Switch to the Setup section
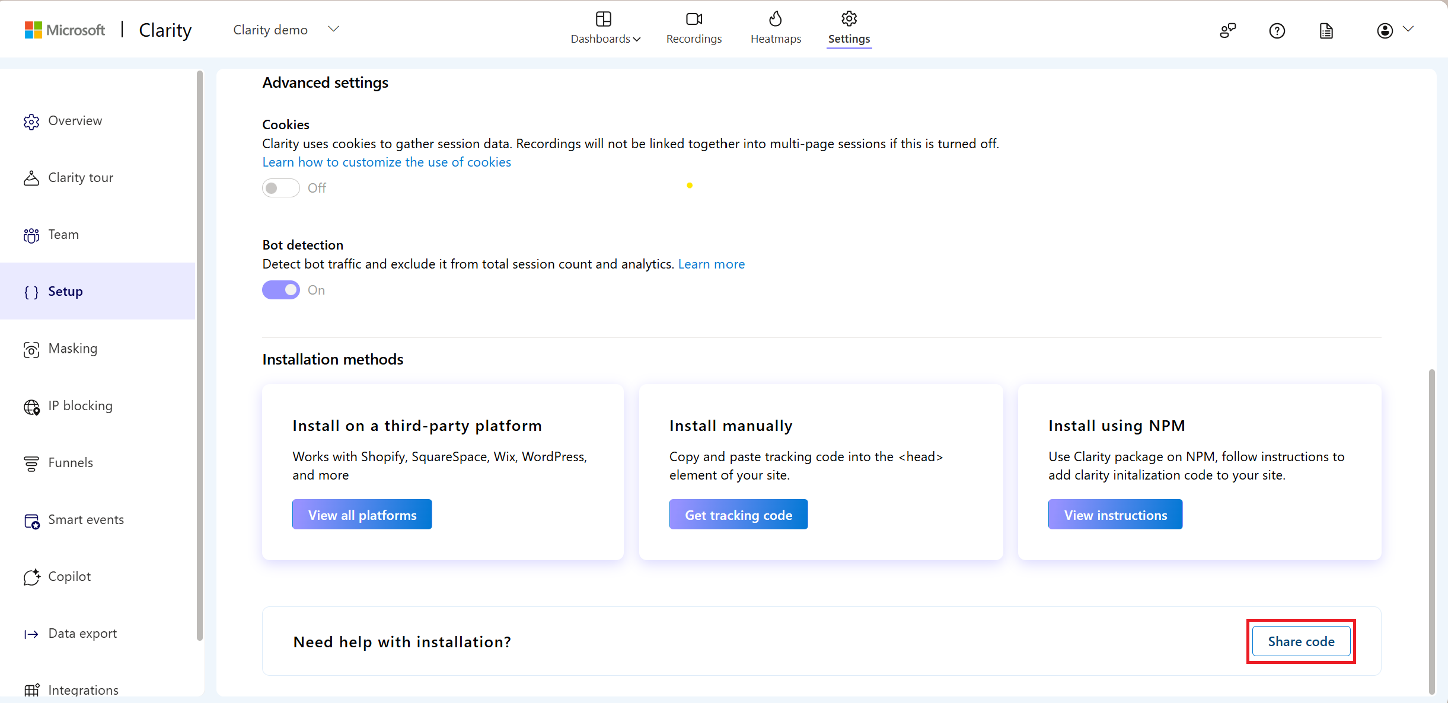The width and height of the screenshot is (1448, 703). click(x=65, y=291)
